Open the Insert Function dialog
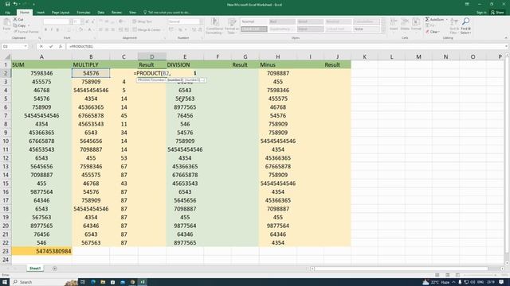Viewport: 510px width, 286px height. (61, 46)
